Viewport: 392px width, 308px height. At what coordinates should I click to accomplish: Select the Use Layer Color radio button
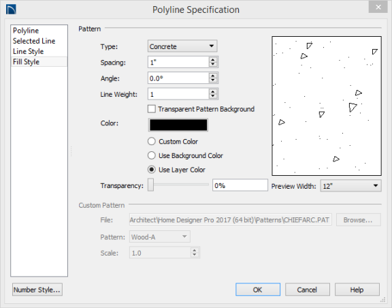click(x=152, y=170)
